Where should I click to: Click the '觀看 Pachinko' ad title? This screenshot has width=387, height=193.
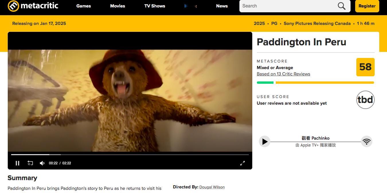[x=316, y=138]
